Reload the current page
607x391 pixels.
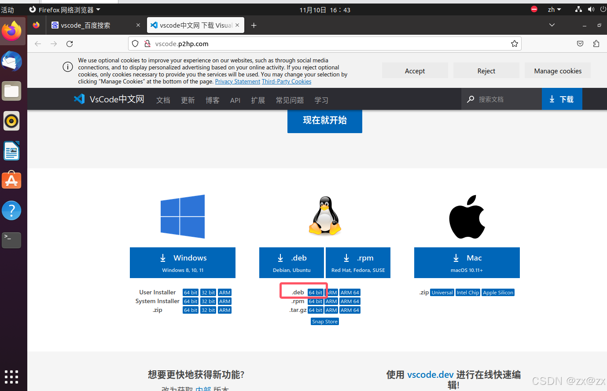70,43
